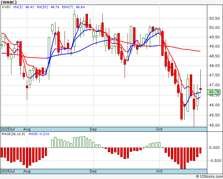Viewport: 223px width, 179px height.
Task: Click the 2025Jul label on price chart axis
Action: pyautogui.click(x=8, y=129)
